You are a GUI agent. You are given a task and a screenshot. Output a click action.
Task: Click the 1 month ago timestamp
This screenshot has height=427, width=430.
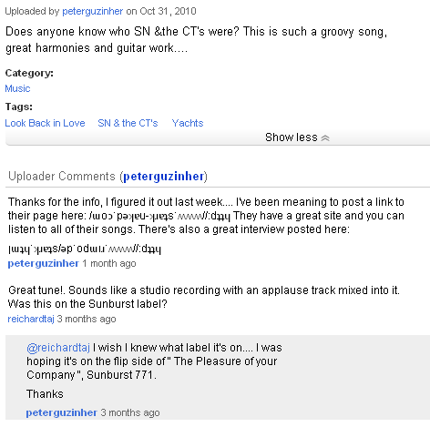[109, 263]
